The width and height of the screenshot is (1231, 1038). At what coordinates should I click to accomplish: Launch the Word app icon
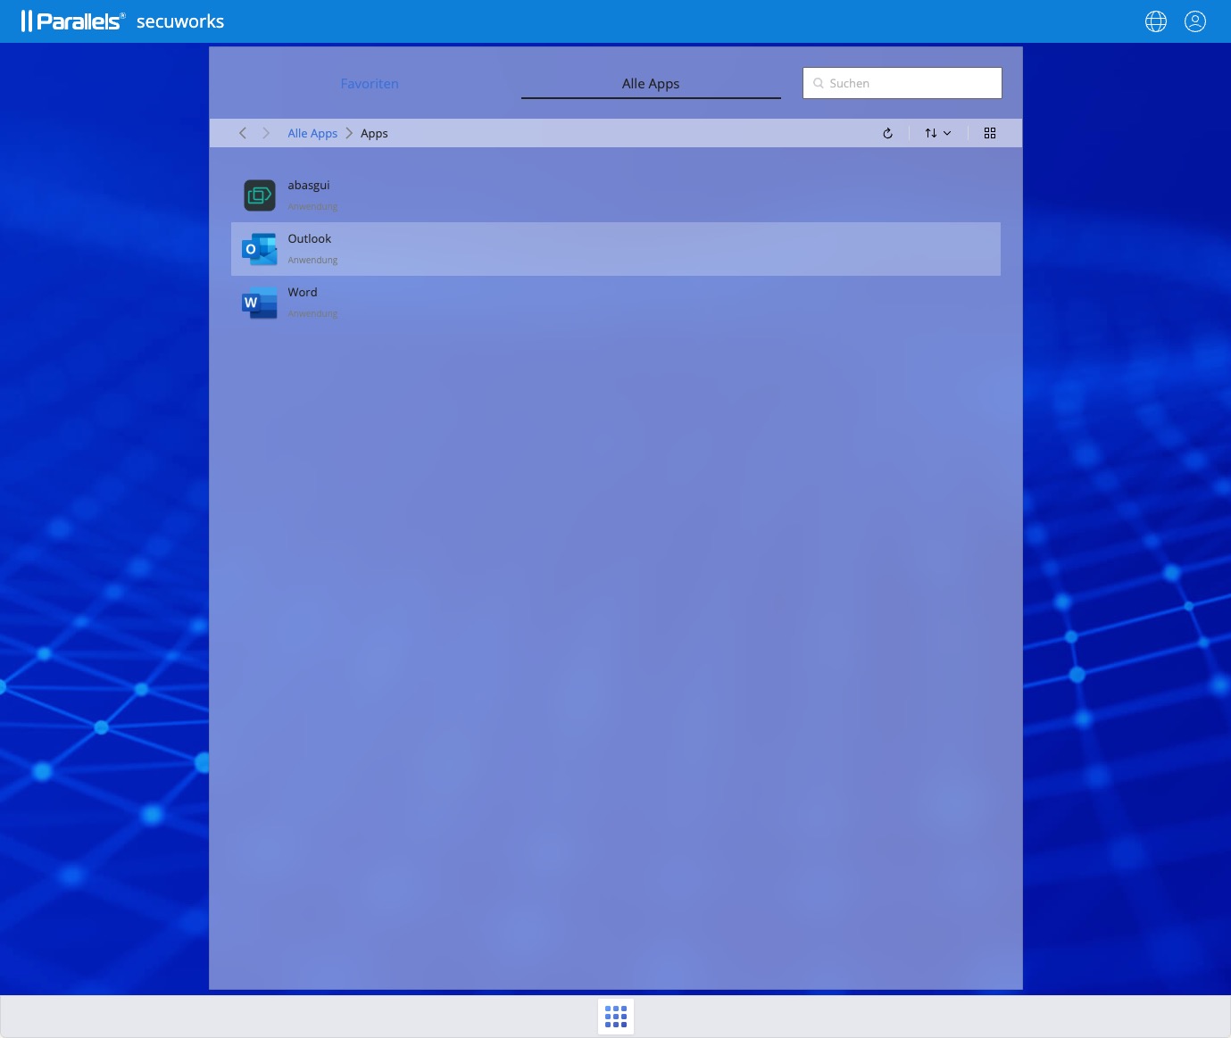tap(260, 303)
